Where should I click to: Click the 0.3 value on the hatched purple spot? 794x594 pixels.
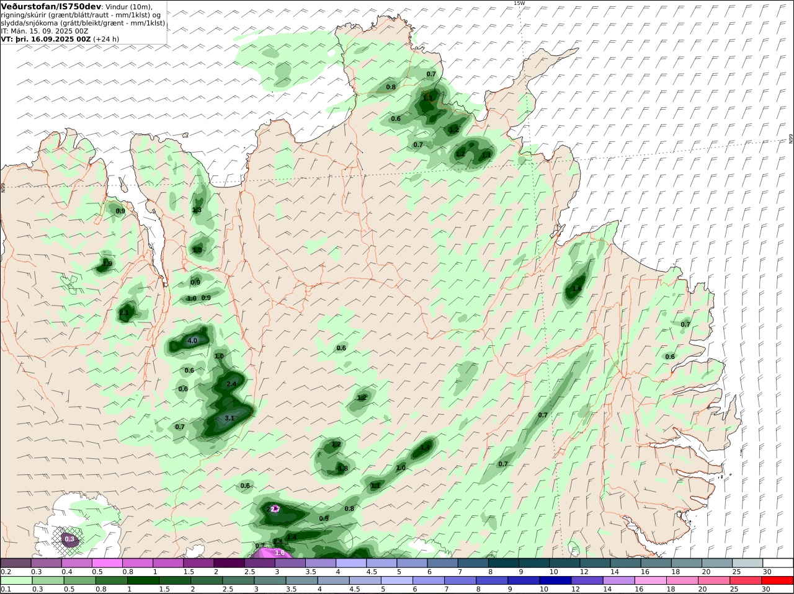pos(69,539)
